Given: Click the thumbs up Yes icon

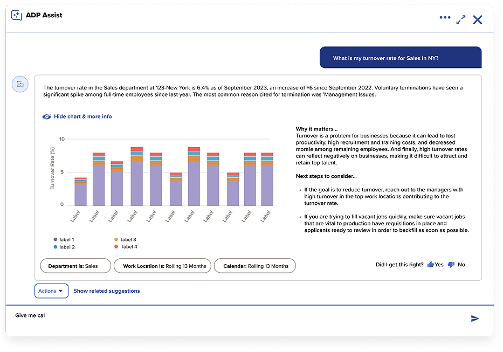Looking at the screenshot, I should pyautogui.click(x=431, y=265).
